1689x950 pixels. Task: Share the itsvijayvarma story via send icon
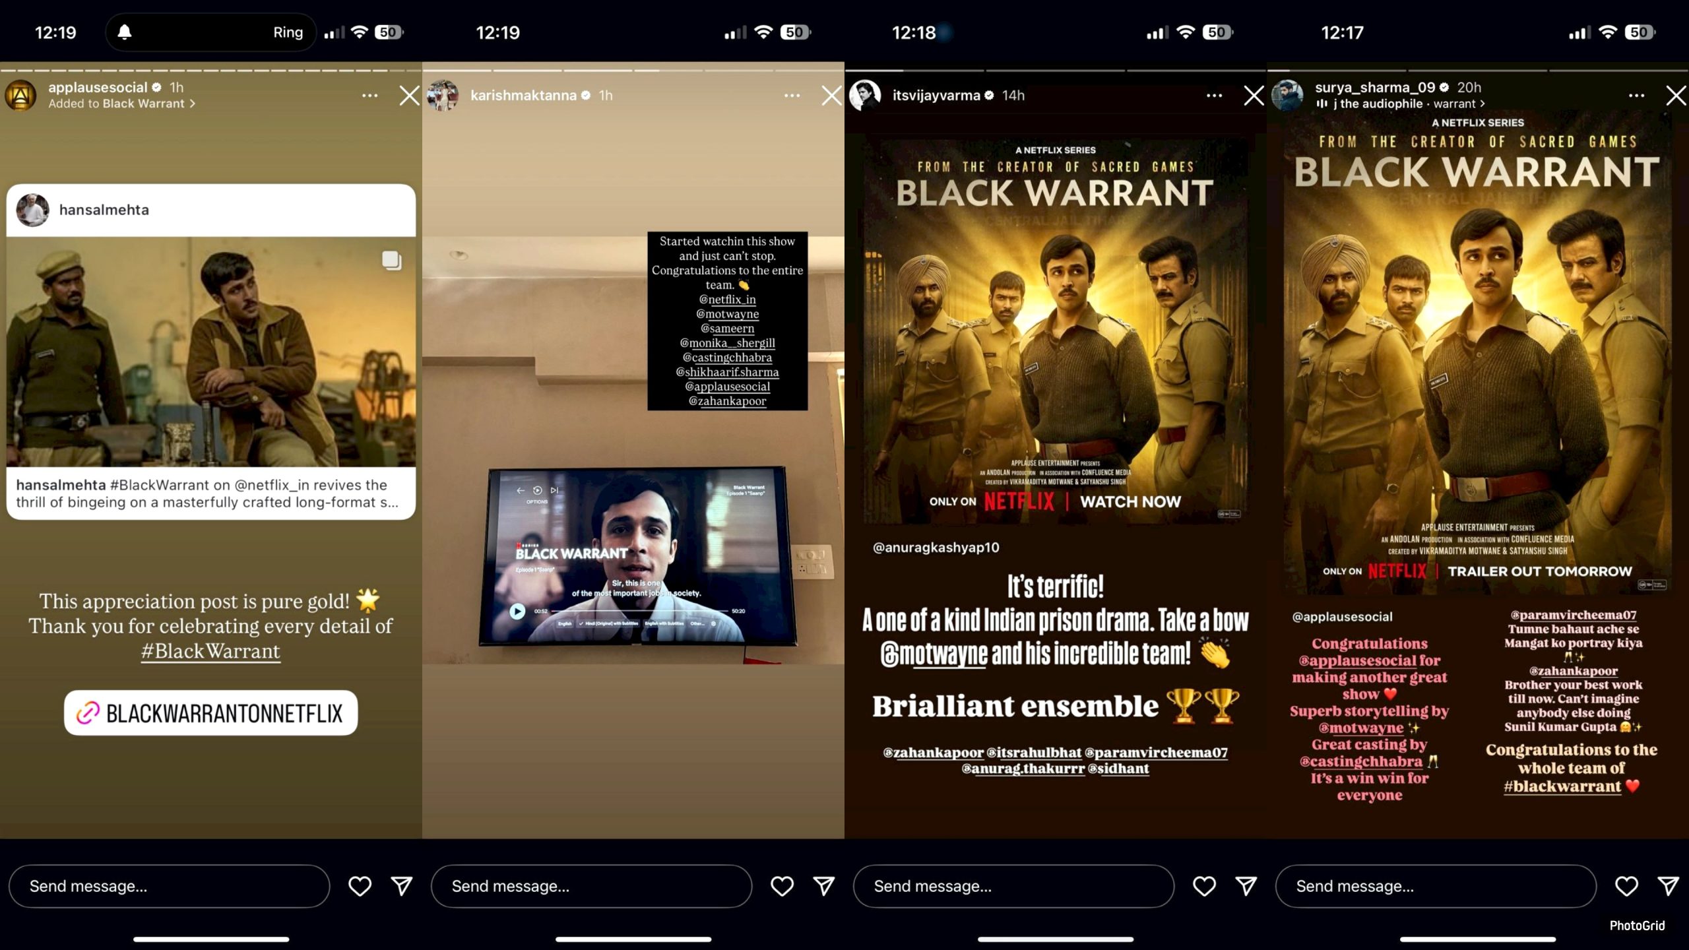point(1246,886)
